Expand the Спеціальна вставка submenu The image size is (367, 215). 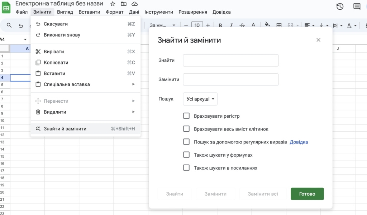coord(85,84)
